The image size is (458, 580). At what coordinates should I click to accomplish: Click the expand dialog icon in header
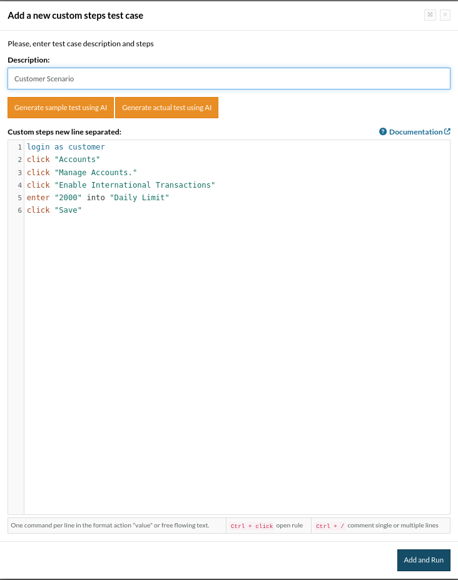pos(430,15)
